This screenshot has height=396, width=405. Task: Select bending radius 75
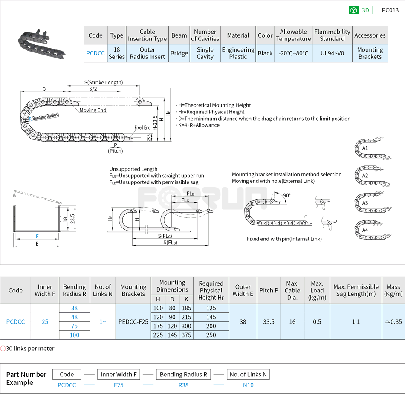click(x=74, y=326)
